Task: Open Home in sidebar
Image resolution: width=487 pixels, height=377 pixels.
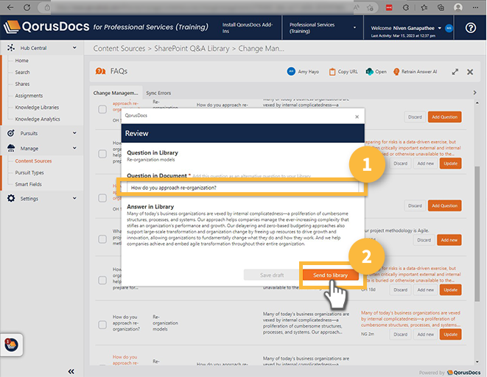Action: (x=22, y=60)
